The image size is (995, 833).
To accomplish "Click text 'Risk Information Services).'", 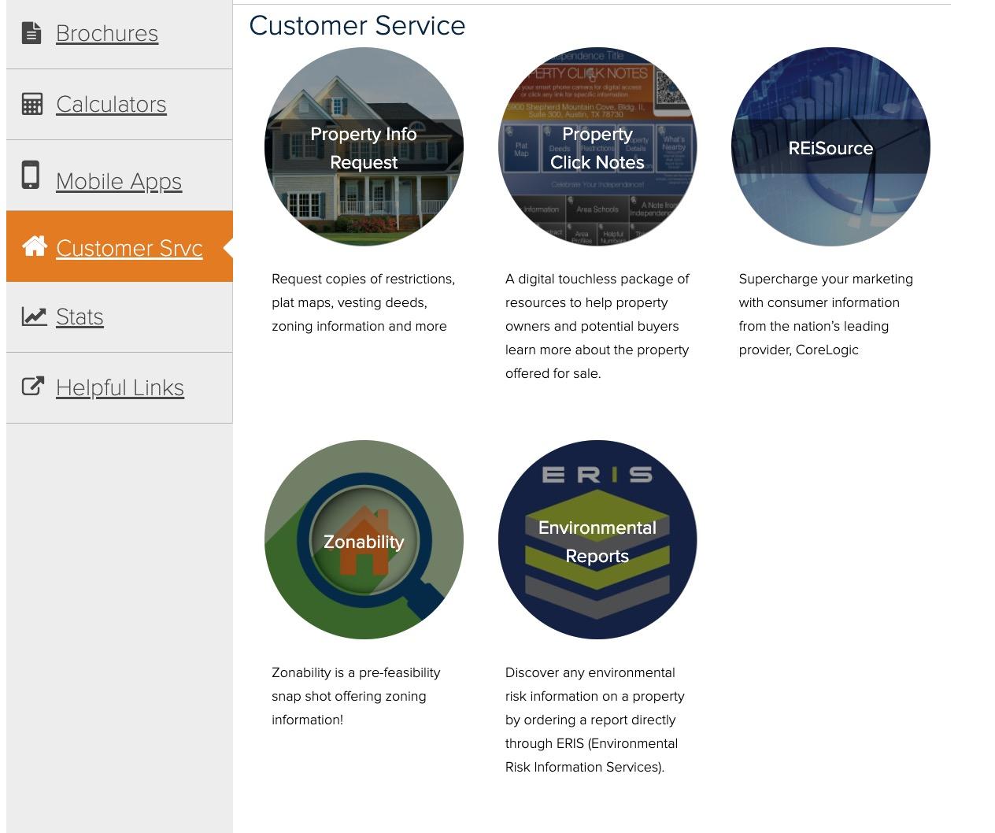I will click(585, 767).
